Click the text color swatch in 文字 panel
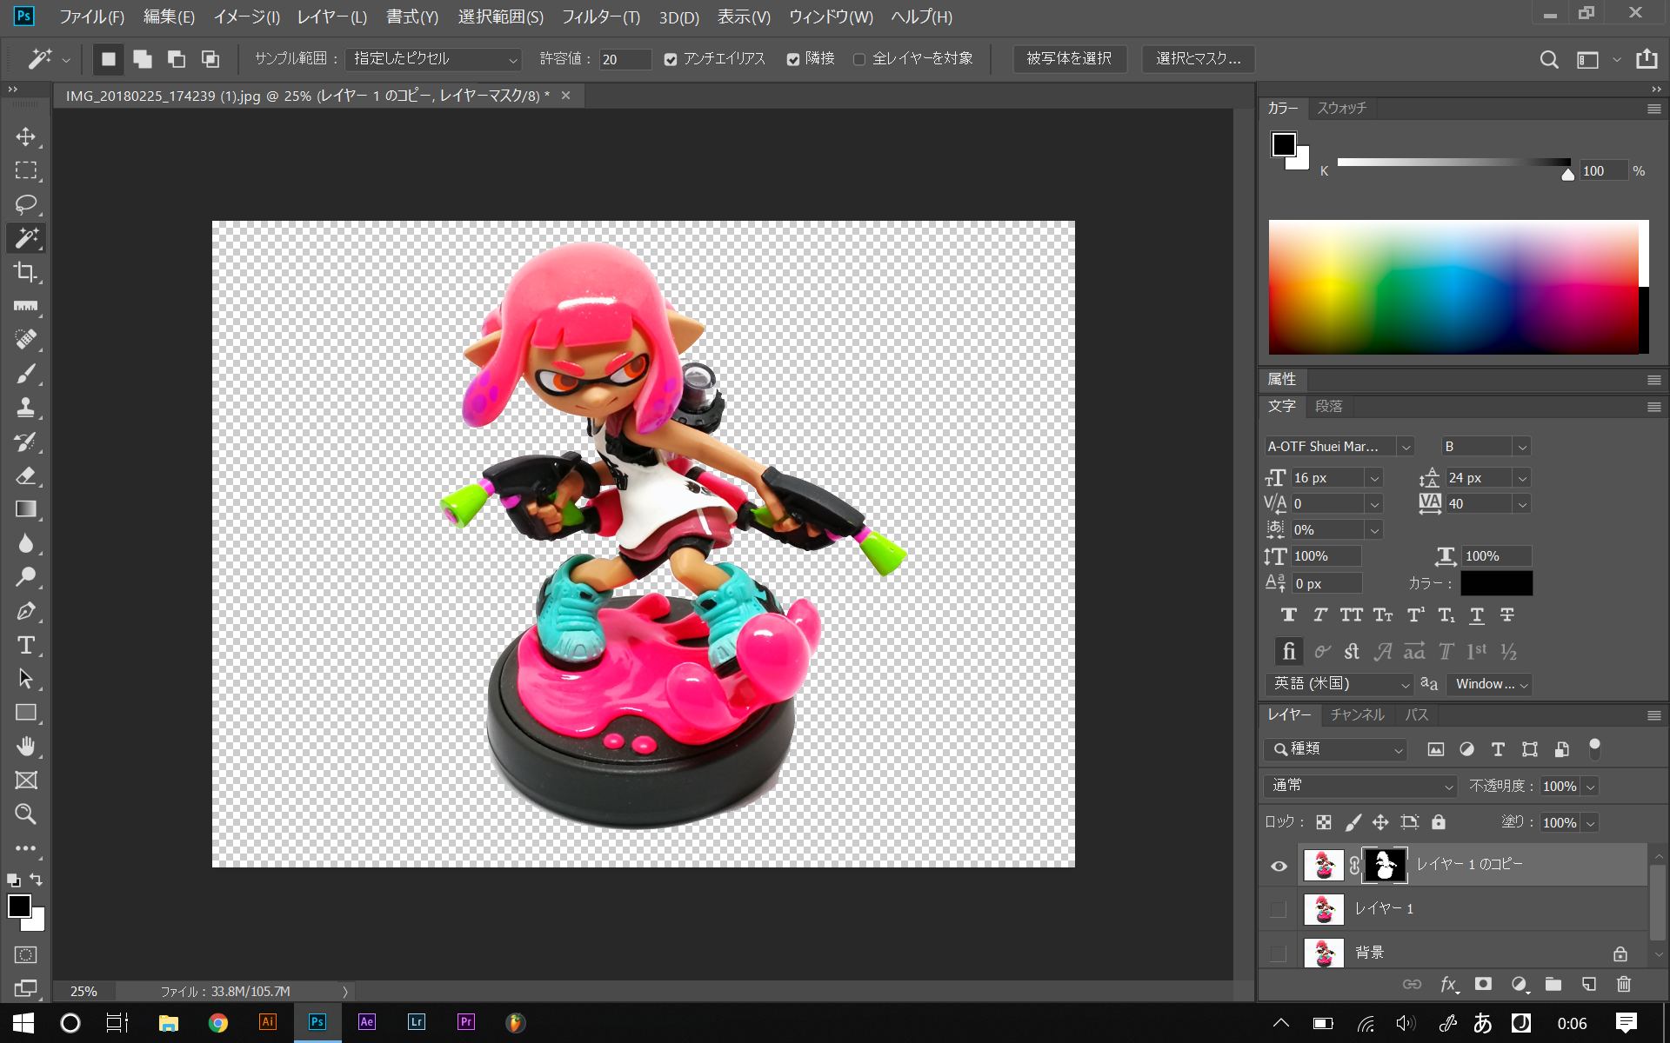Image resolution: width=1670 pixels, height=1043 pixels. (1497, 583)
